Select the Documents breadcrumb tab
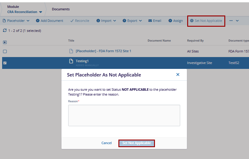This screenshot has width=249, height=159. [61, 9]
